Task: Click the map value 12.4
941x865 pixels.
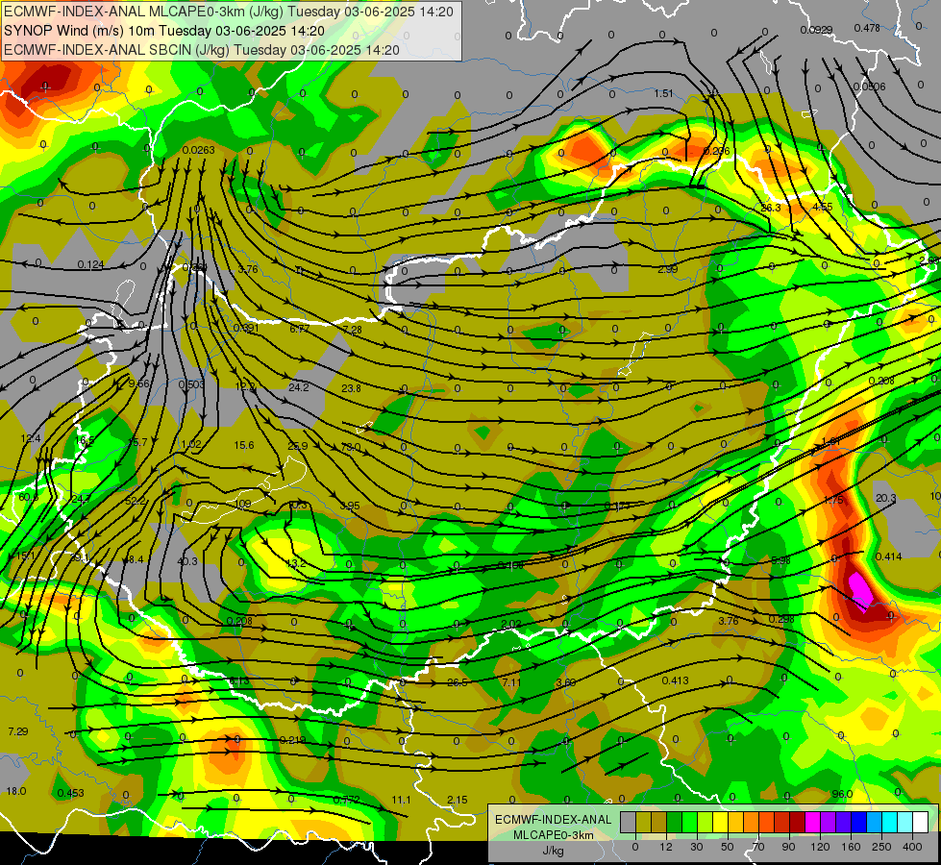Action: [31, 438]
